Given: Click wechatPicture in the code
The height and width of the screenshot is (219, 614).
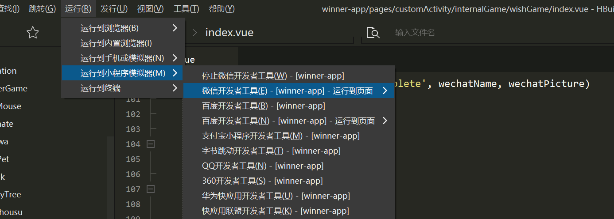Looking at the screenshot, I should pyautogui.click(x=546, y=84).
